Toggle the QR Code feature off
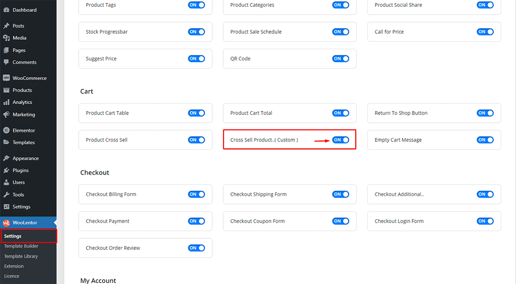The width and height of the screenshot is (516, 284). [x=341, y=58]
